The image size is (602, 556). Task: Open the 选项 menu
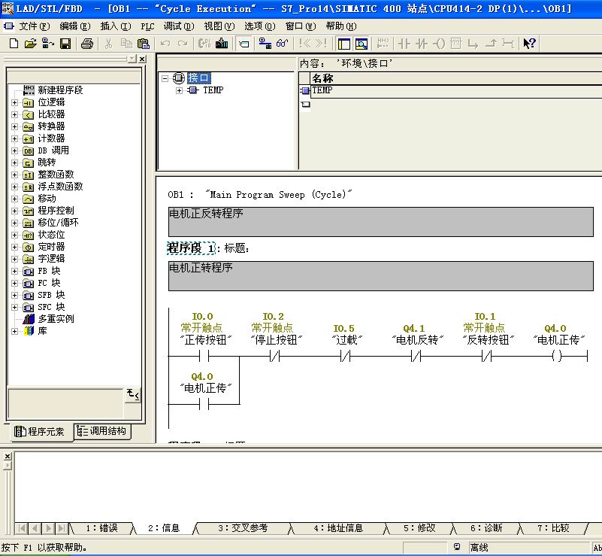pos(259,26)
